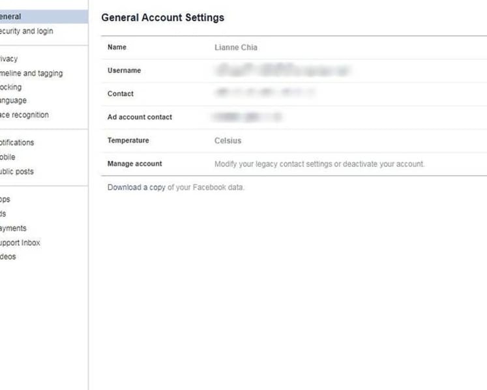
Task: Open Security and login settings
Action: tap(26, 31)
